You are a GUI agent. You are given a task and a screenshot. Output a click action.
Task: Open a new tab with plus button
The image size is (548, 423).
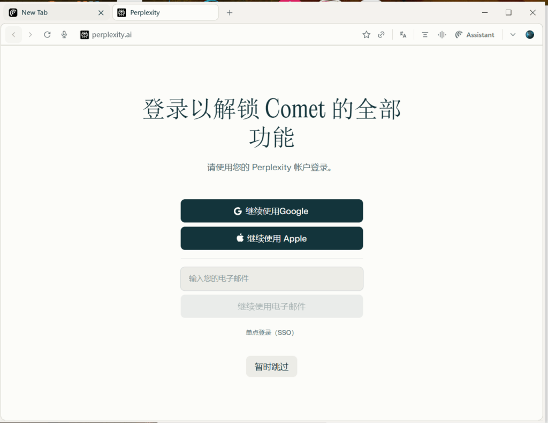click(230, 12)
